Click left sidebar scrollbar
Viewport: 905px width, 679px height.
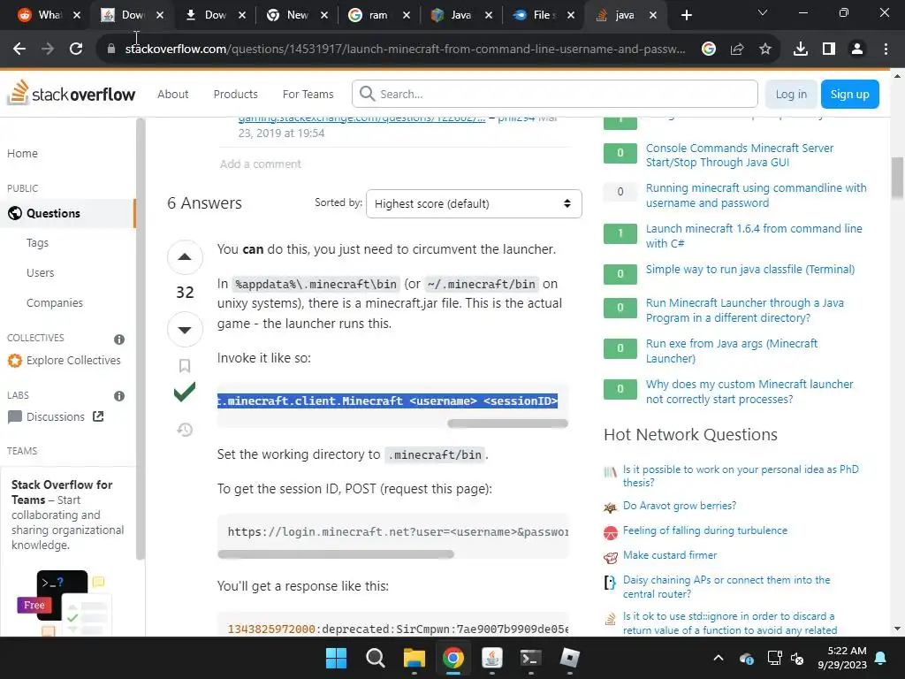[140, 339]
